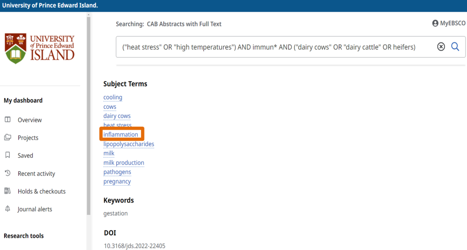467x250 pixels.
Task: Click the search magnifier icon
Action: click(x=455, y=46)
